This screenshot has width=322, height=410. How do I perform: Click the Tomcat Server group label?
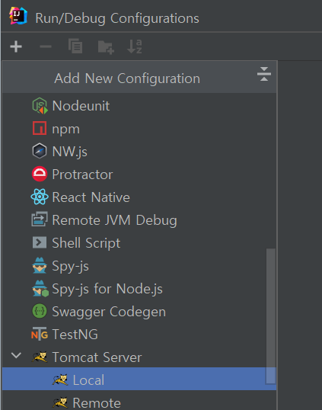coord(97,357)
